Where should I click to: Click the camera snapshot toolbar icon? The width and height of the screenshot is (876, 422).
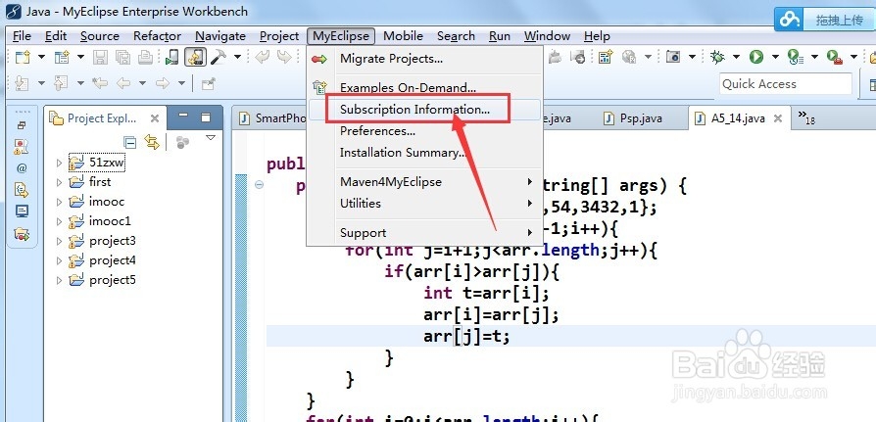click(673, 57)
